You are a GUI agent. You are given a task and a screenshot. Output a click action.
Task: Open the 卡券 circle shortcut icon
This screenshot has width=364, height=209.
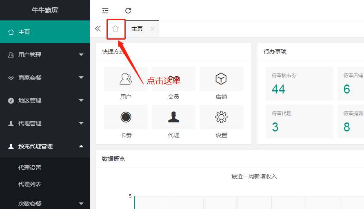coord(126,117)
